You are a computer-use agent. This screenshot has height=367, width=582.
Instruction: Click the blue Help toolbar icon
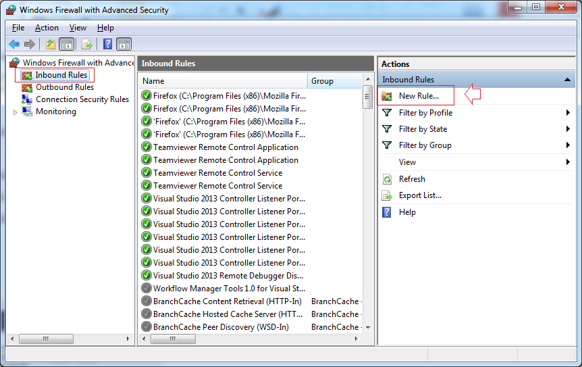tap(107, 44)
